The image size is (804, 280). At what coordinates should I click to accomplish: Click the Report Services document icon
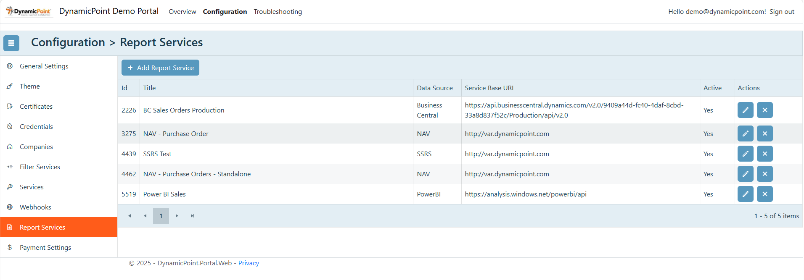click(x=10, y=227)
